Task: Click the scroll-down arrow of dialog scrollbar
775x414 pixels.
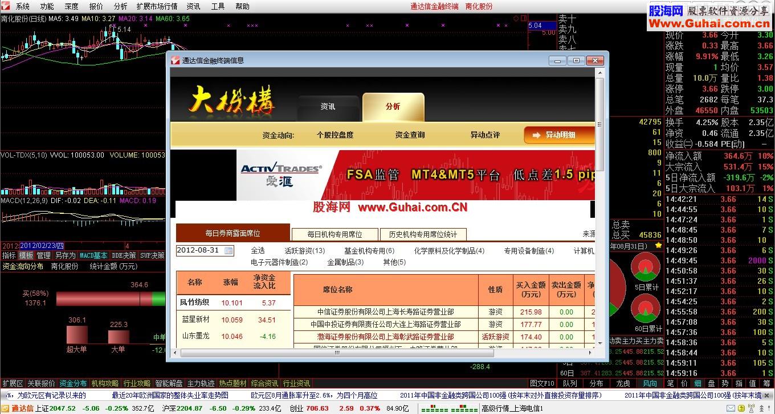Action: click(x=599, y=342)
